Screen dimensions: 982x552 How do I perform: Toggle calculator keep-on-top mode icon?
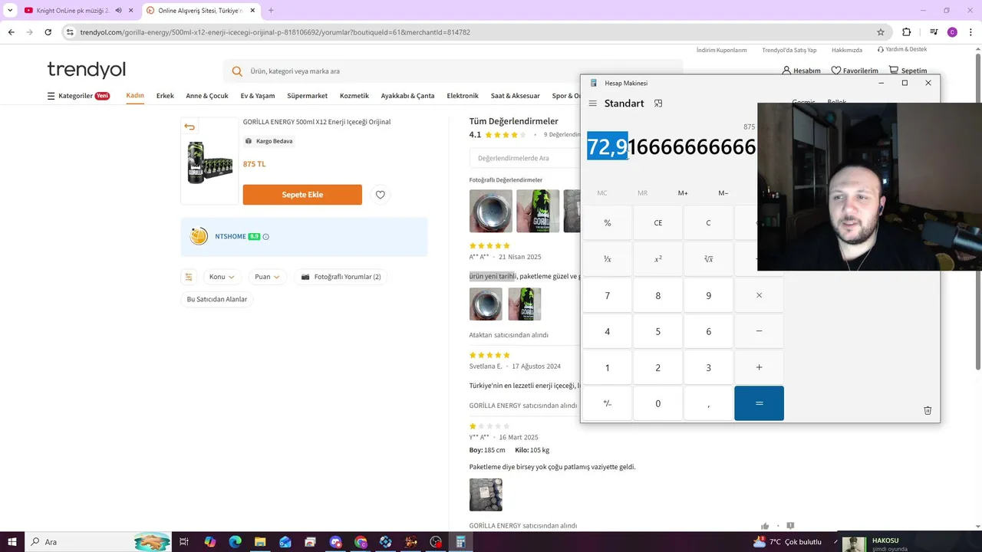click(x=658, y=103)
